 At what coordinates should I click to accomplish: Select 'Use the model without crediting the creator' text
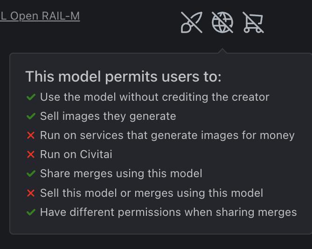click(155, 97)
